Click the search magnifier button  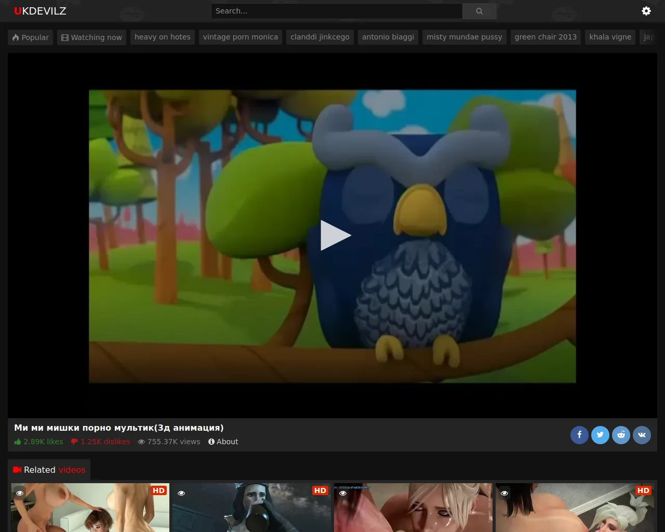(x=479, y=11)
